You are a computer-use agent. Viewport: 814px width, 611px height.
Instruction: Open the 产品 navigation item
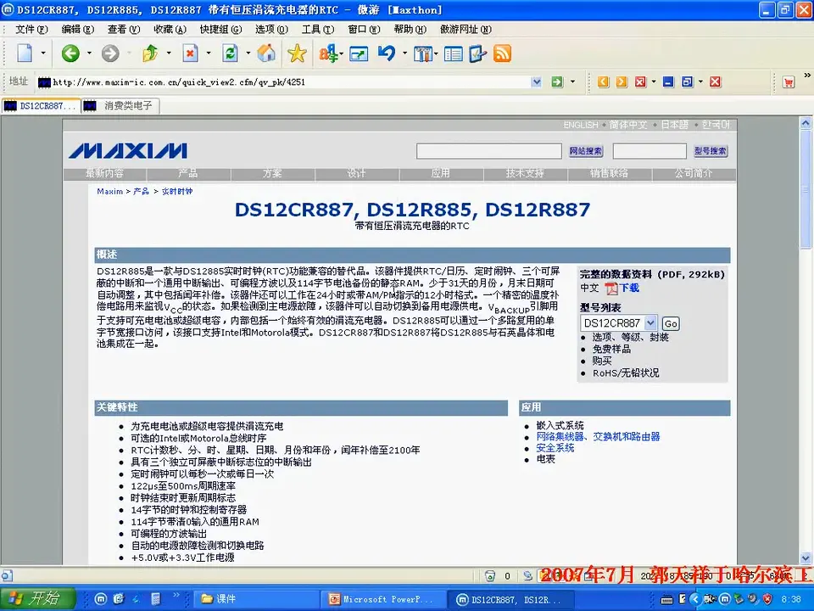tap(188, 173)
